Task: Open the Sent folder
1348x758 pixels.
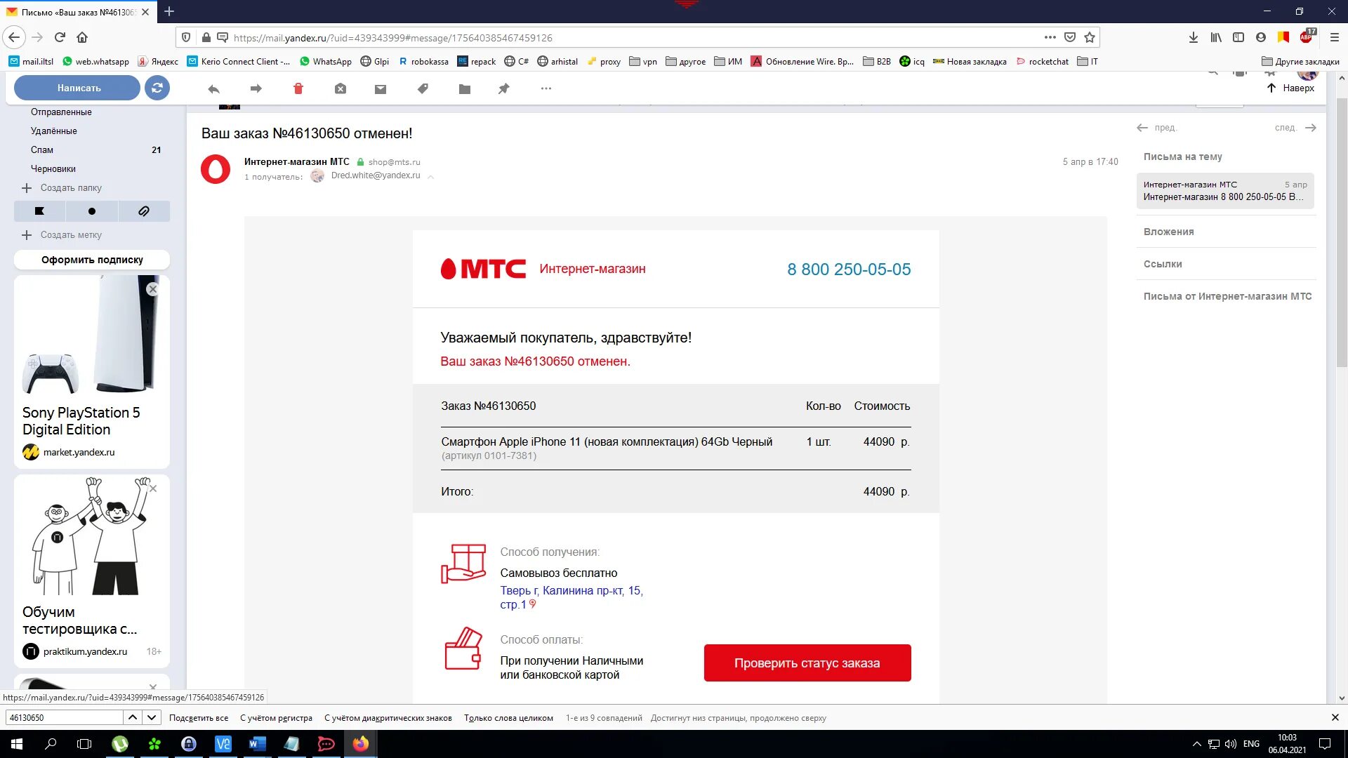Action: tap(61, 112)
